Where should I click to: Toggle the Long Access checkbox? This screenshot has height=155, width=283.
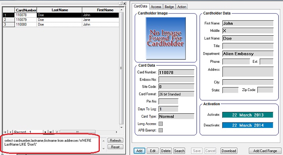(x=160, y=124)
